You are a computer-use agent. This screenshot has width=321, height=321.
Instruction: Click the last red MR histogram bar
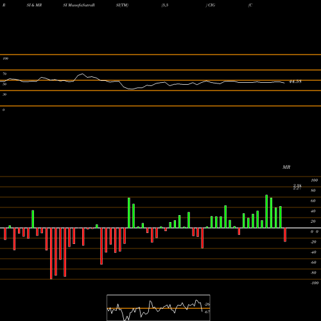point(285,235)
